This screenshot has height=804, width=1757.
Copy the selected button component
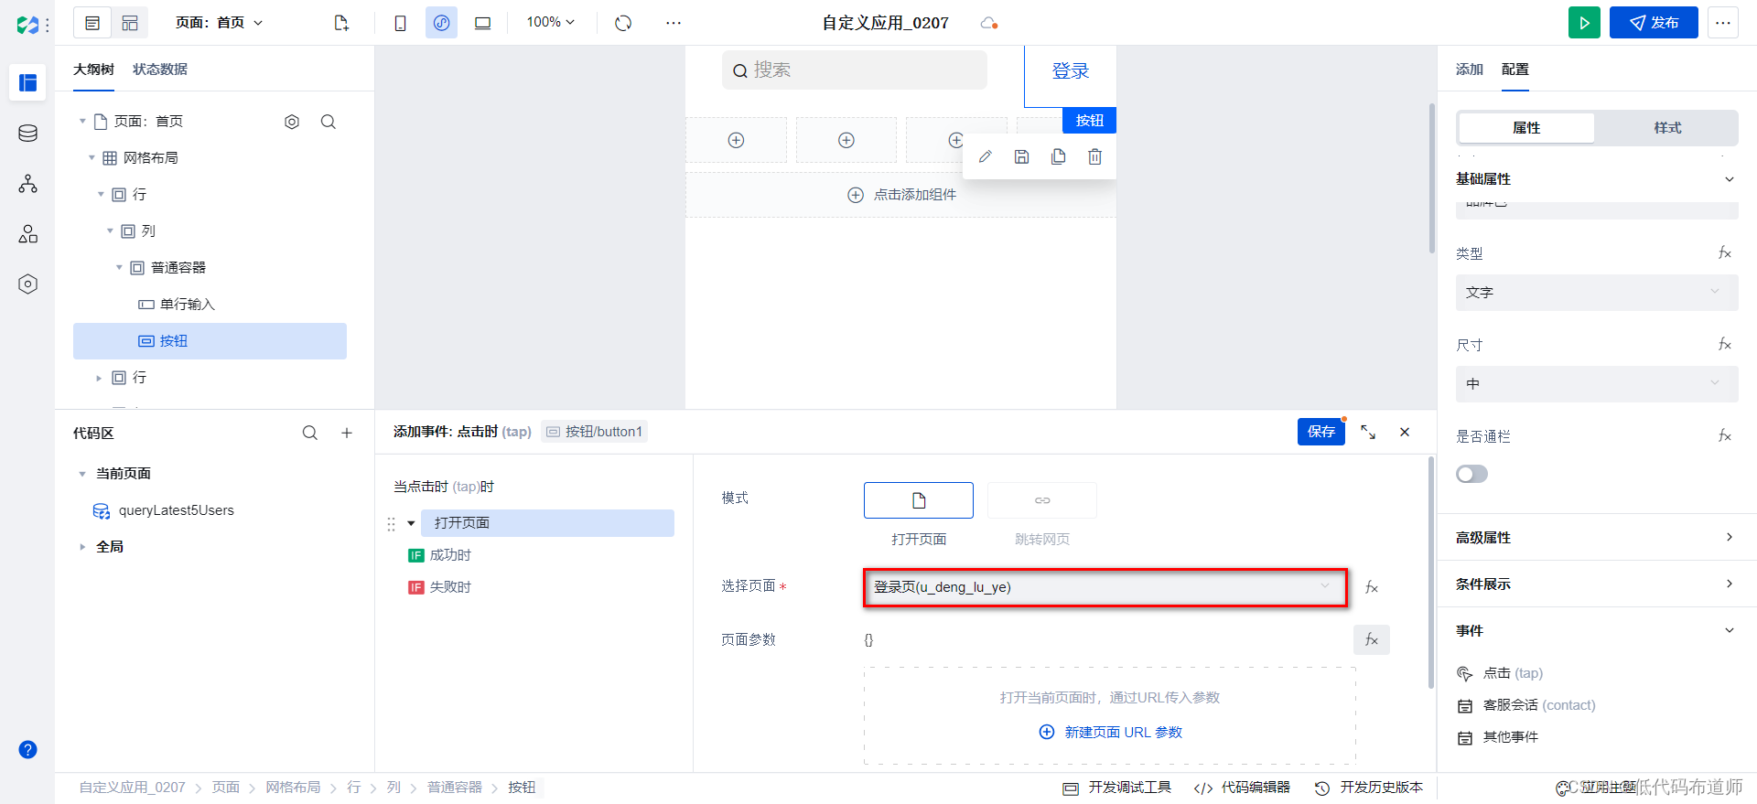click(x=1058, y=156)
